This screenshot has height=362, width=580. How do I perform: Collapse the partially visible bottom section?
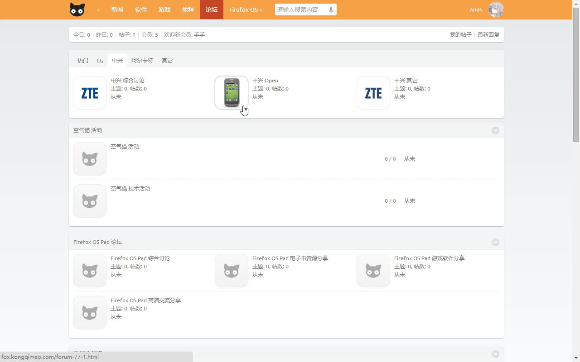click(495, 354)
